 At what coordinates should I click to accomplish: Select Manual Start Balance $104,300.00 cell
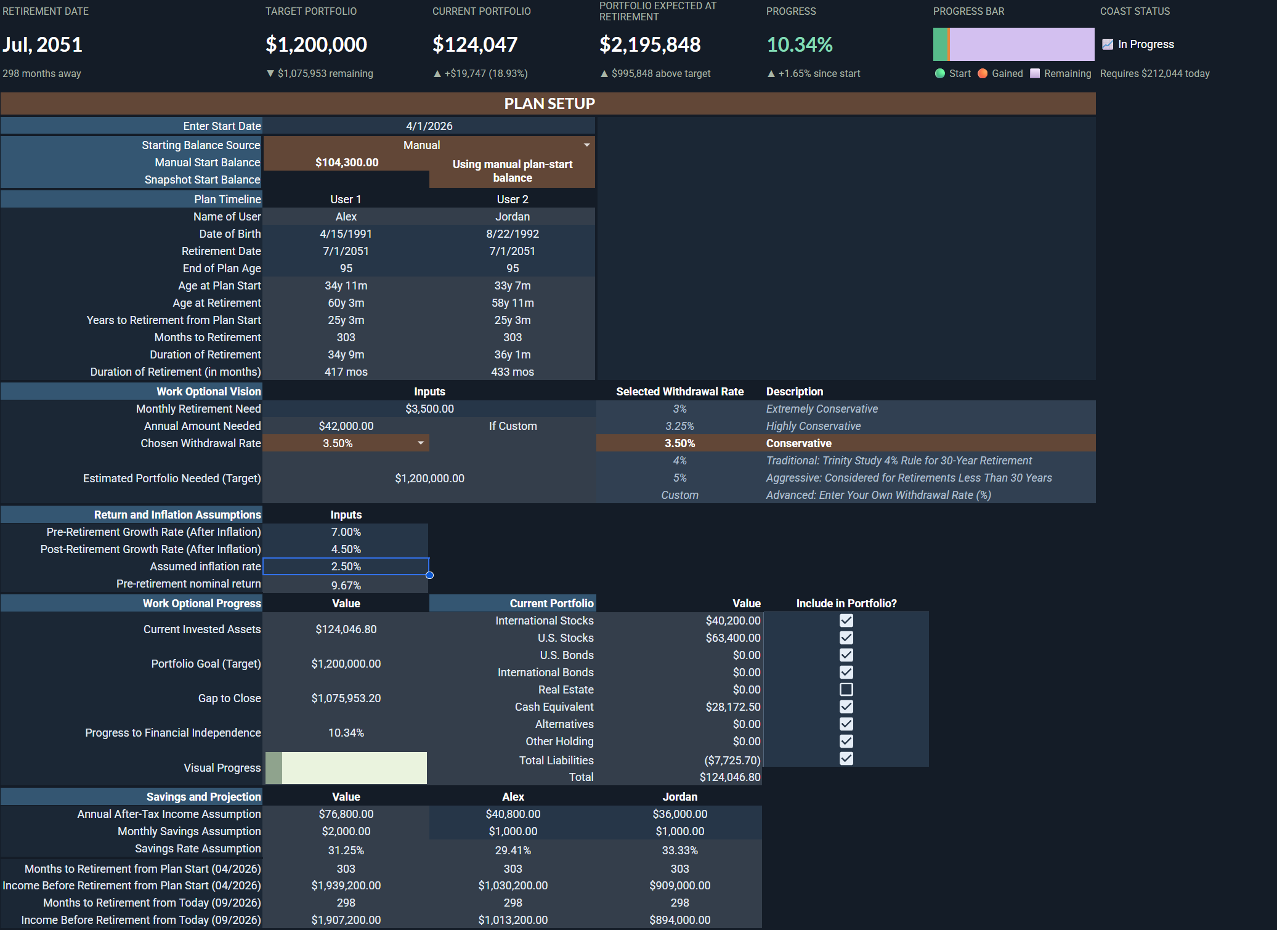(x=346, y=162)
